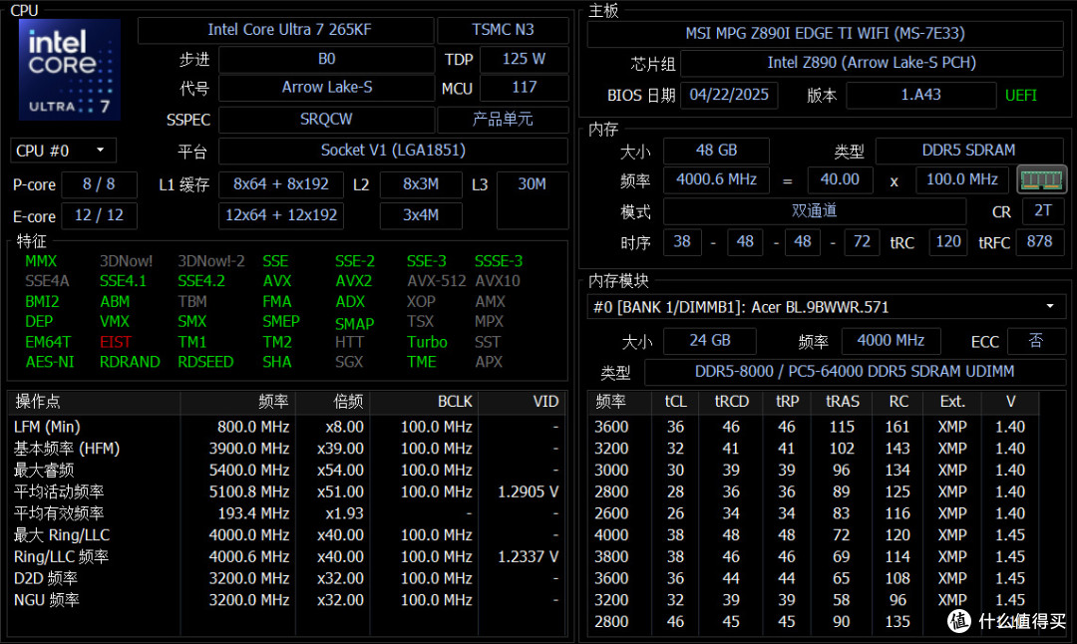Viewport: 1077px width, 644px height.
Task: Click the module size 24 GB
Action: point(710,341)
